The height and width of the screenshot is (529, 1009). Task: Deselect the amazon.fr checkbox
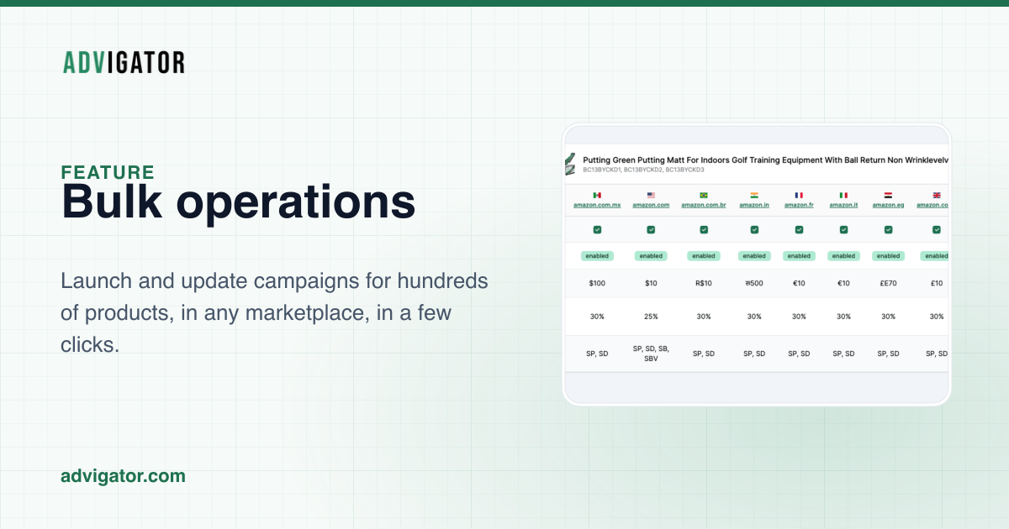click(x=799, y=229)
